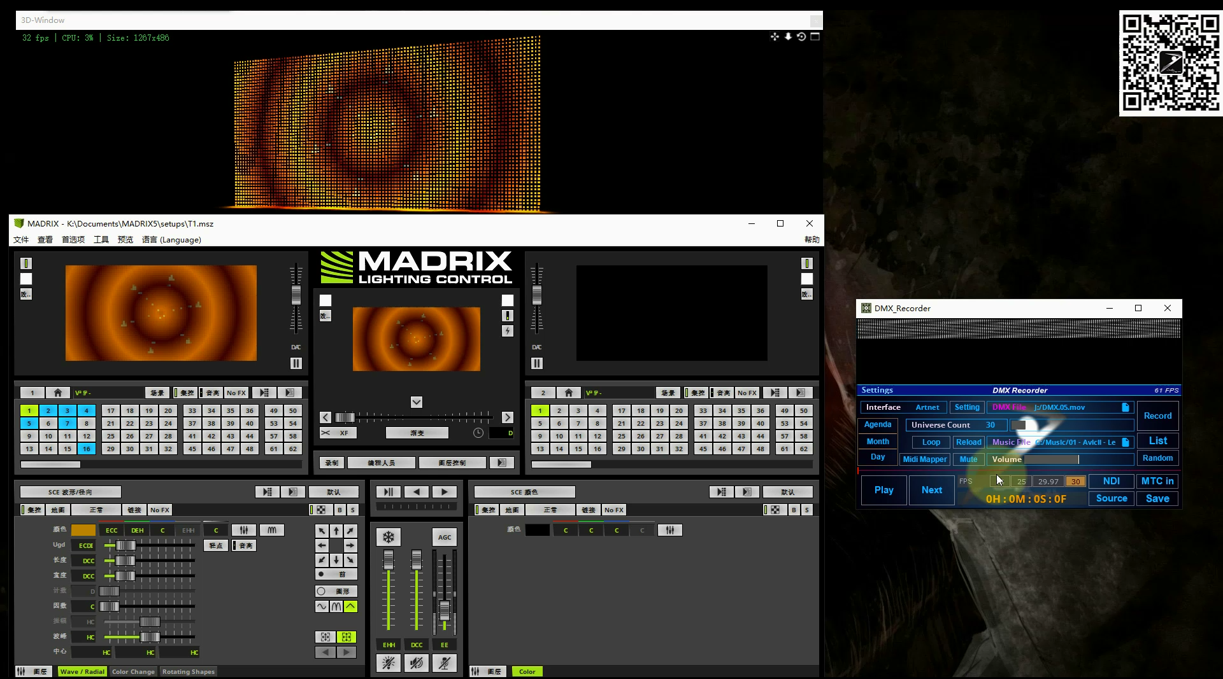Click the Play button in DMX Recorder
Image resolution: width=1223 pixels, height=679 pixels.
(x=884, y=490)
